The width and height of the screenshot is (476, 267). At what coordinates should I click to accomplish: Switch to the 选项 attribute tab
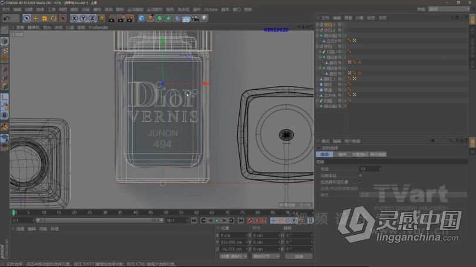[x=324, y=154]
